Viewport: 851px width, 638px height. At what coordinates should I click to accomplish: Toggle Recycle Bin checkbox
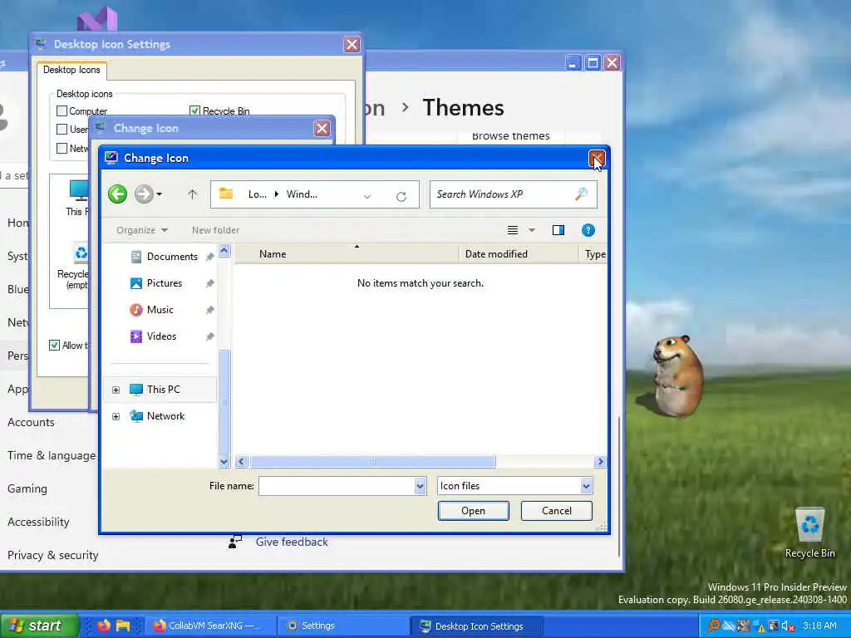tap(194, 111)
